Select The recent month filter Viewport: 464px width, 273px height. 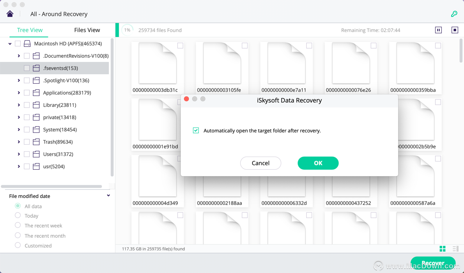pyautogui.click(x=18, y=235)
